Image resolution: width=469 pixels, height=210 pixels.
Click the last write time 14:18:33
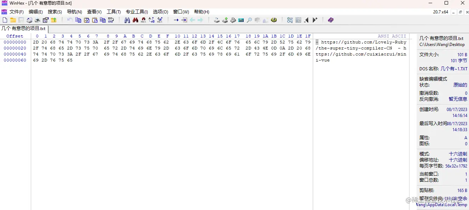click(460, 130)
